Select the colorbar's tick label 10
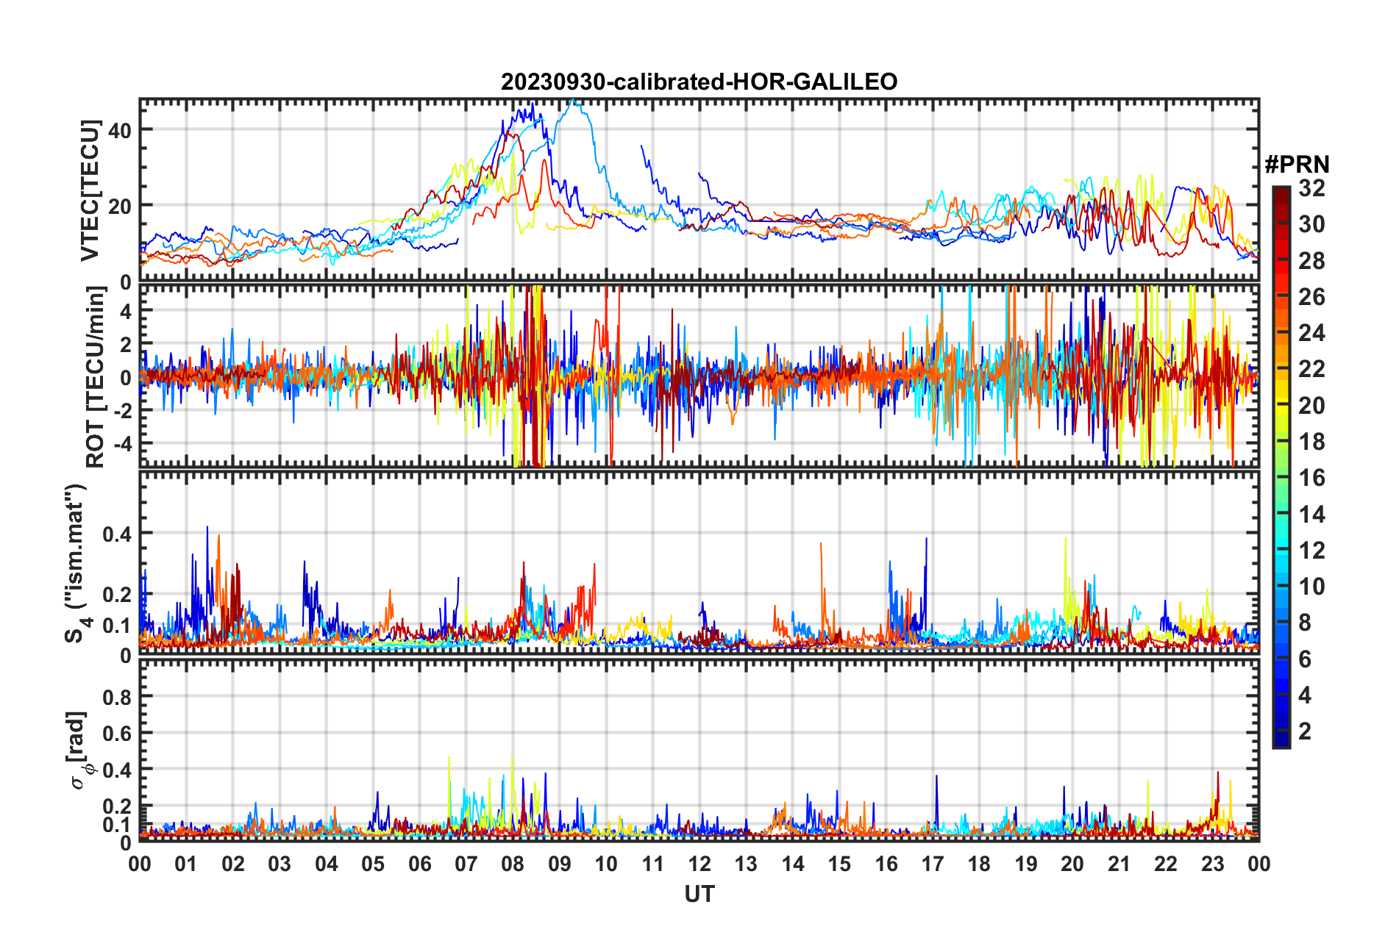This screenshot has height=935, width=1399. (x=1311, y=587)
